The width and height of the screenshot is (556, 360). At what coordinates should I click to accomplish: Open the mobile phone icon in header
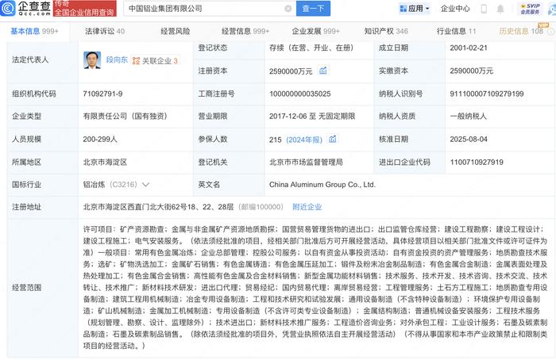coord(484,9)
